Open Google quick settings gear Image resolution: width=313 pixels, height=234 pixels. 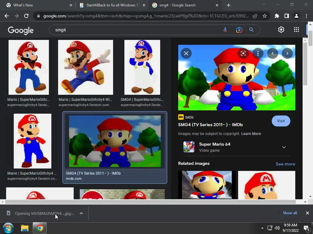point(281,30)
